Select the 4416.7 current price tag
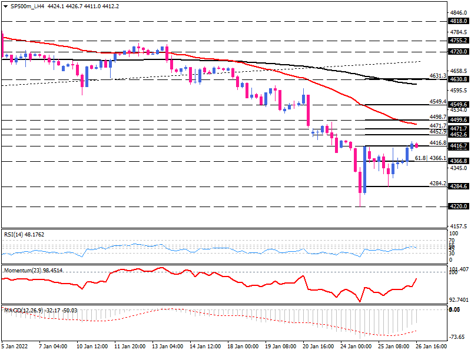The width and height of the screenshot is (471, 353). [457, 145]
